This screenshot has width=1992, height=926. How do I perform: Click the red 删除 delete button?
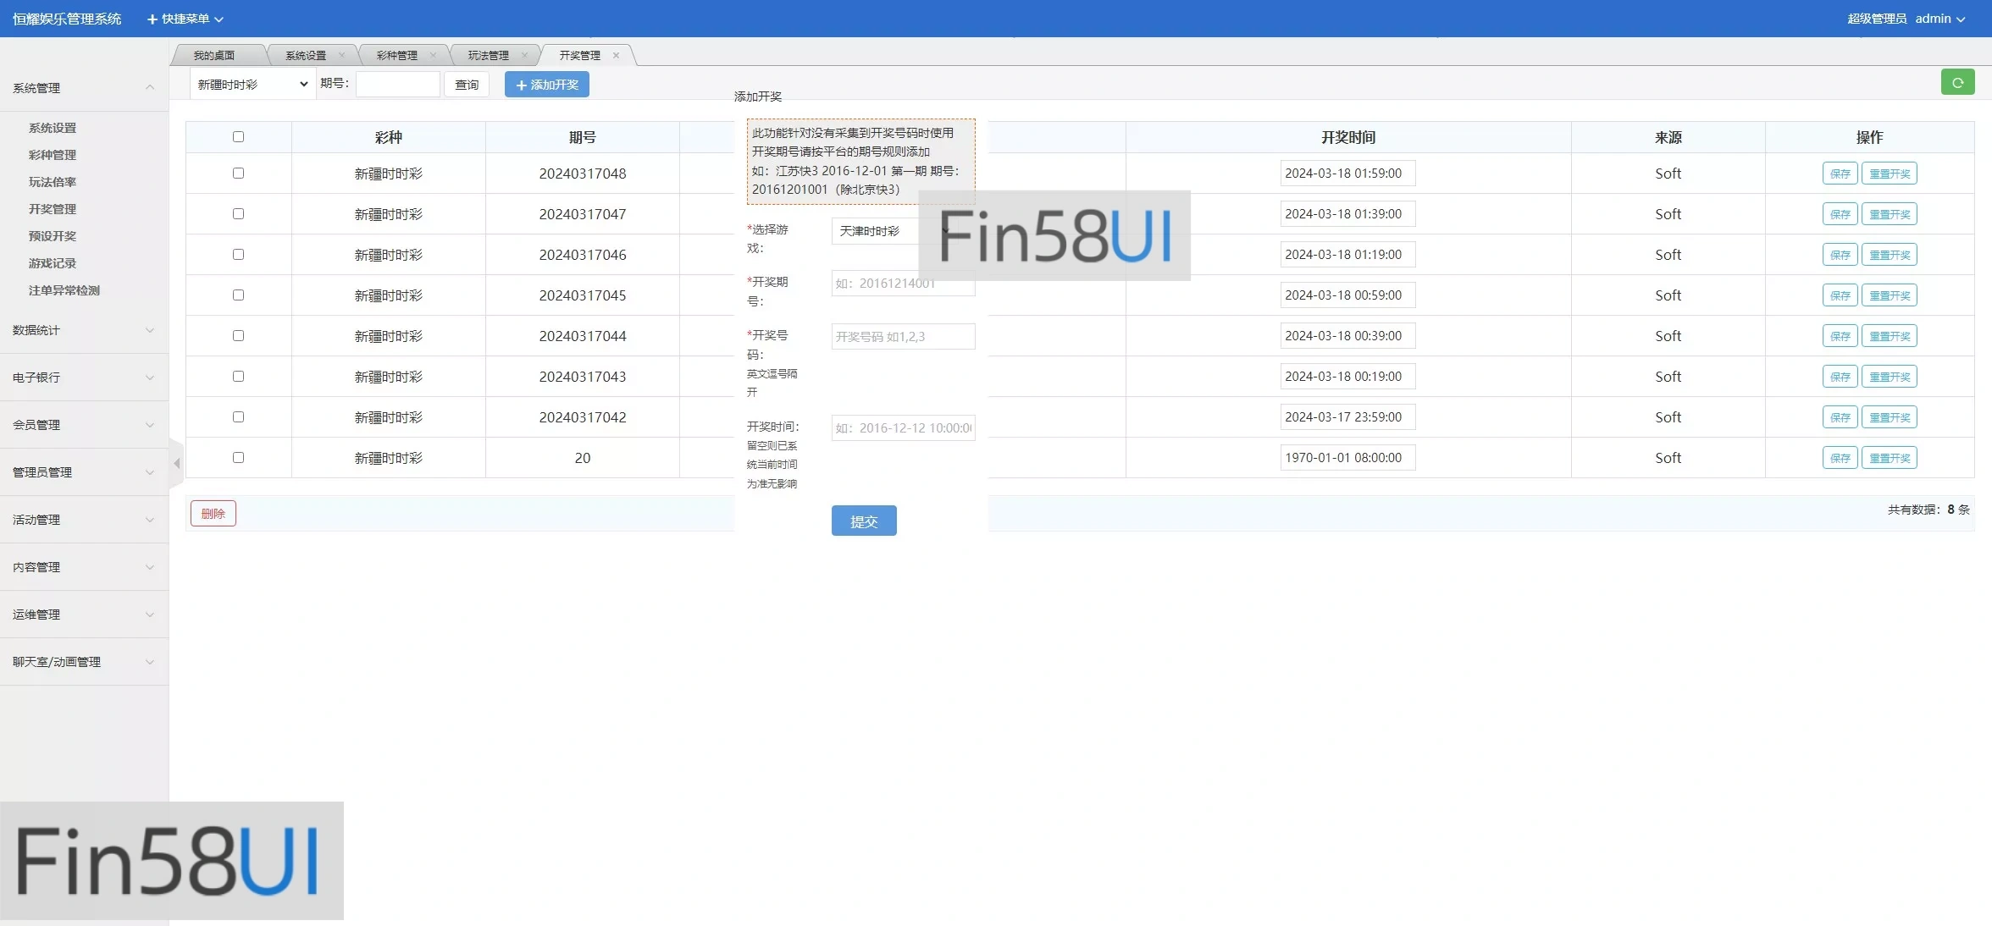pos(213,514)
